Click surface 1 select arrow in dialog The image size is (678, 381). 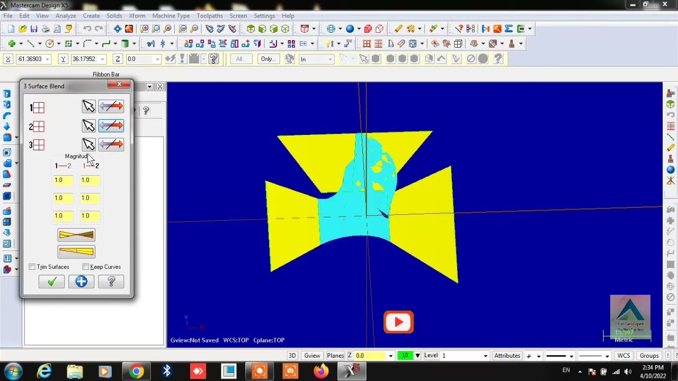coord(88,107)
